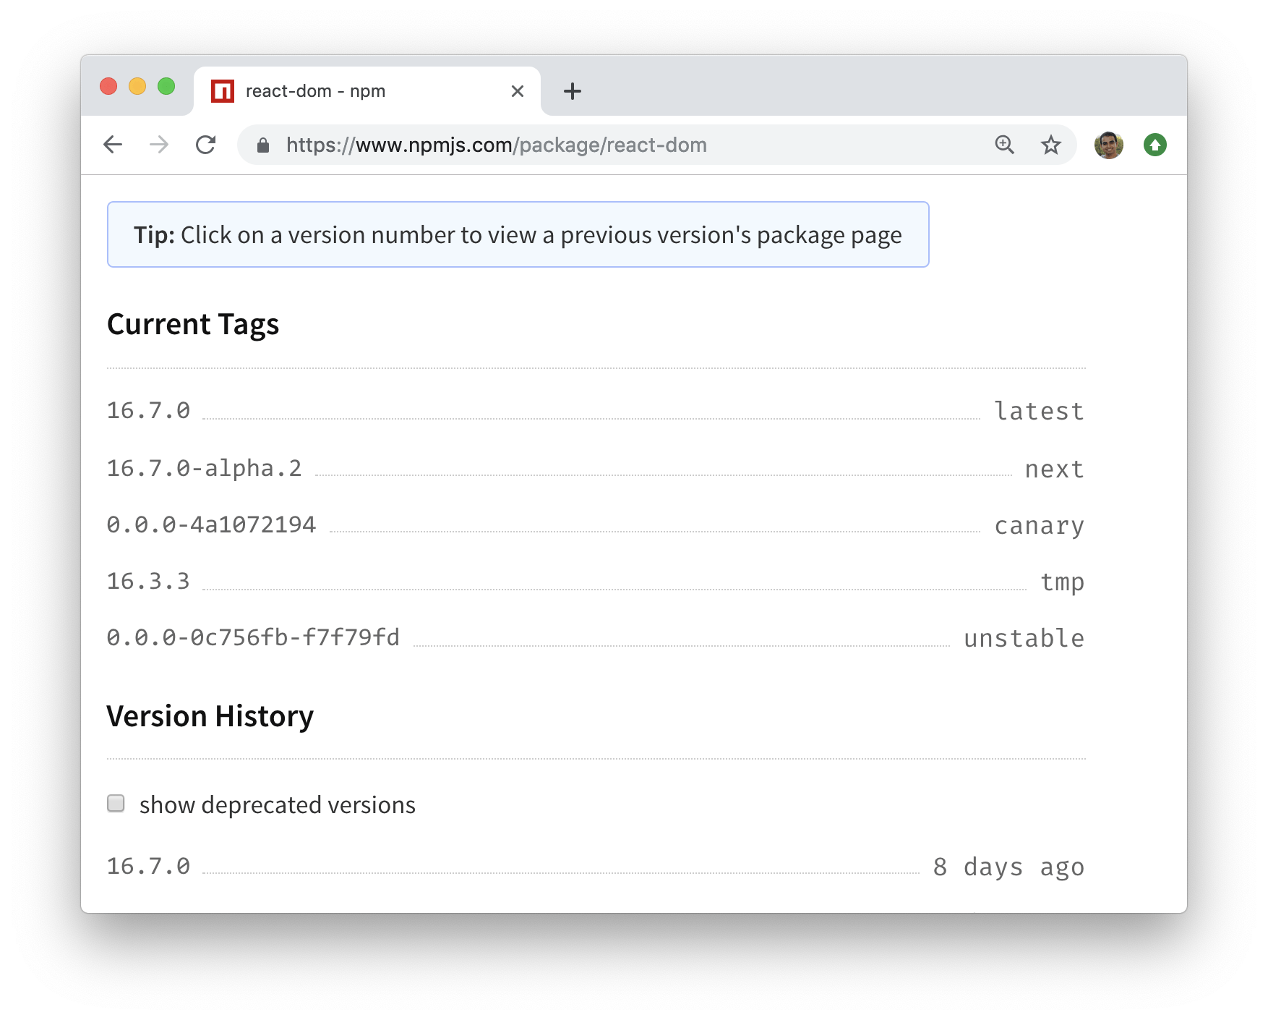Open 16.7.0 in Version History
The width and height of the screenshot is (1268, 1020).
click(x=148, y=866)
